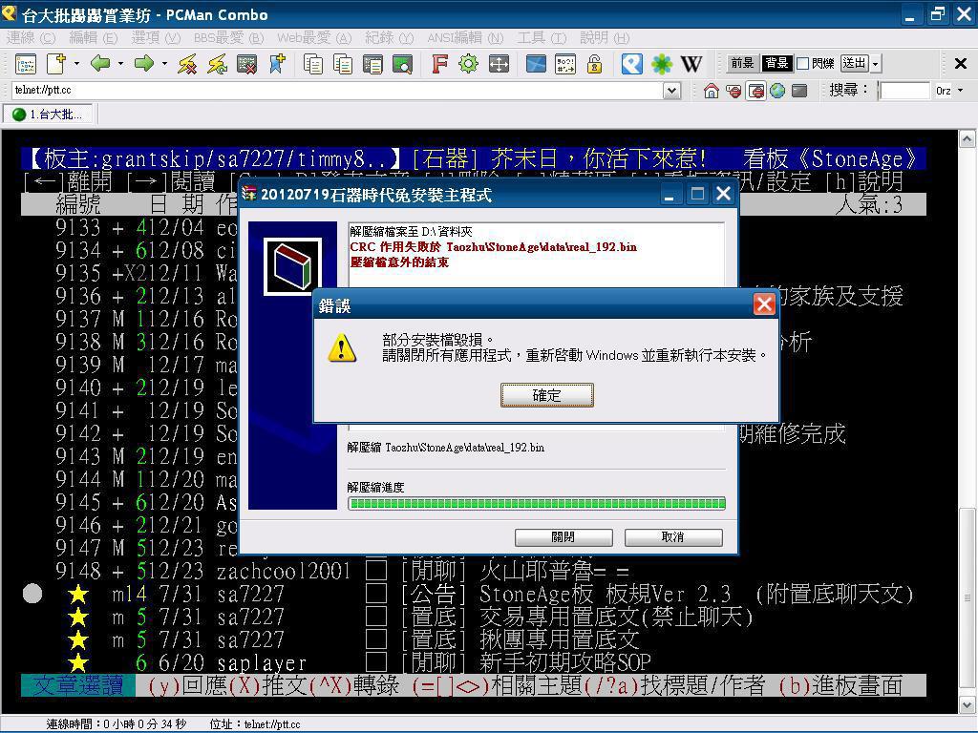Confirm the error dialog with 確定
Viewport: 978px width, 733px height.
(547, 395)
